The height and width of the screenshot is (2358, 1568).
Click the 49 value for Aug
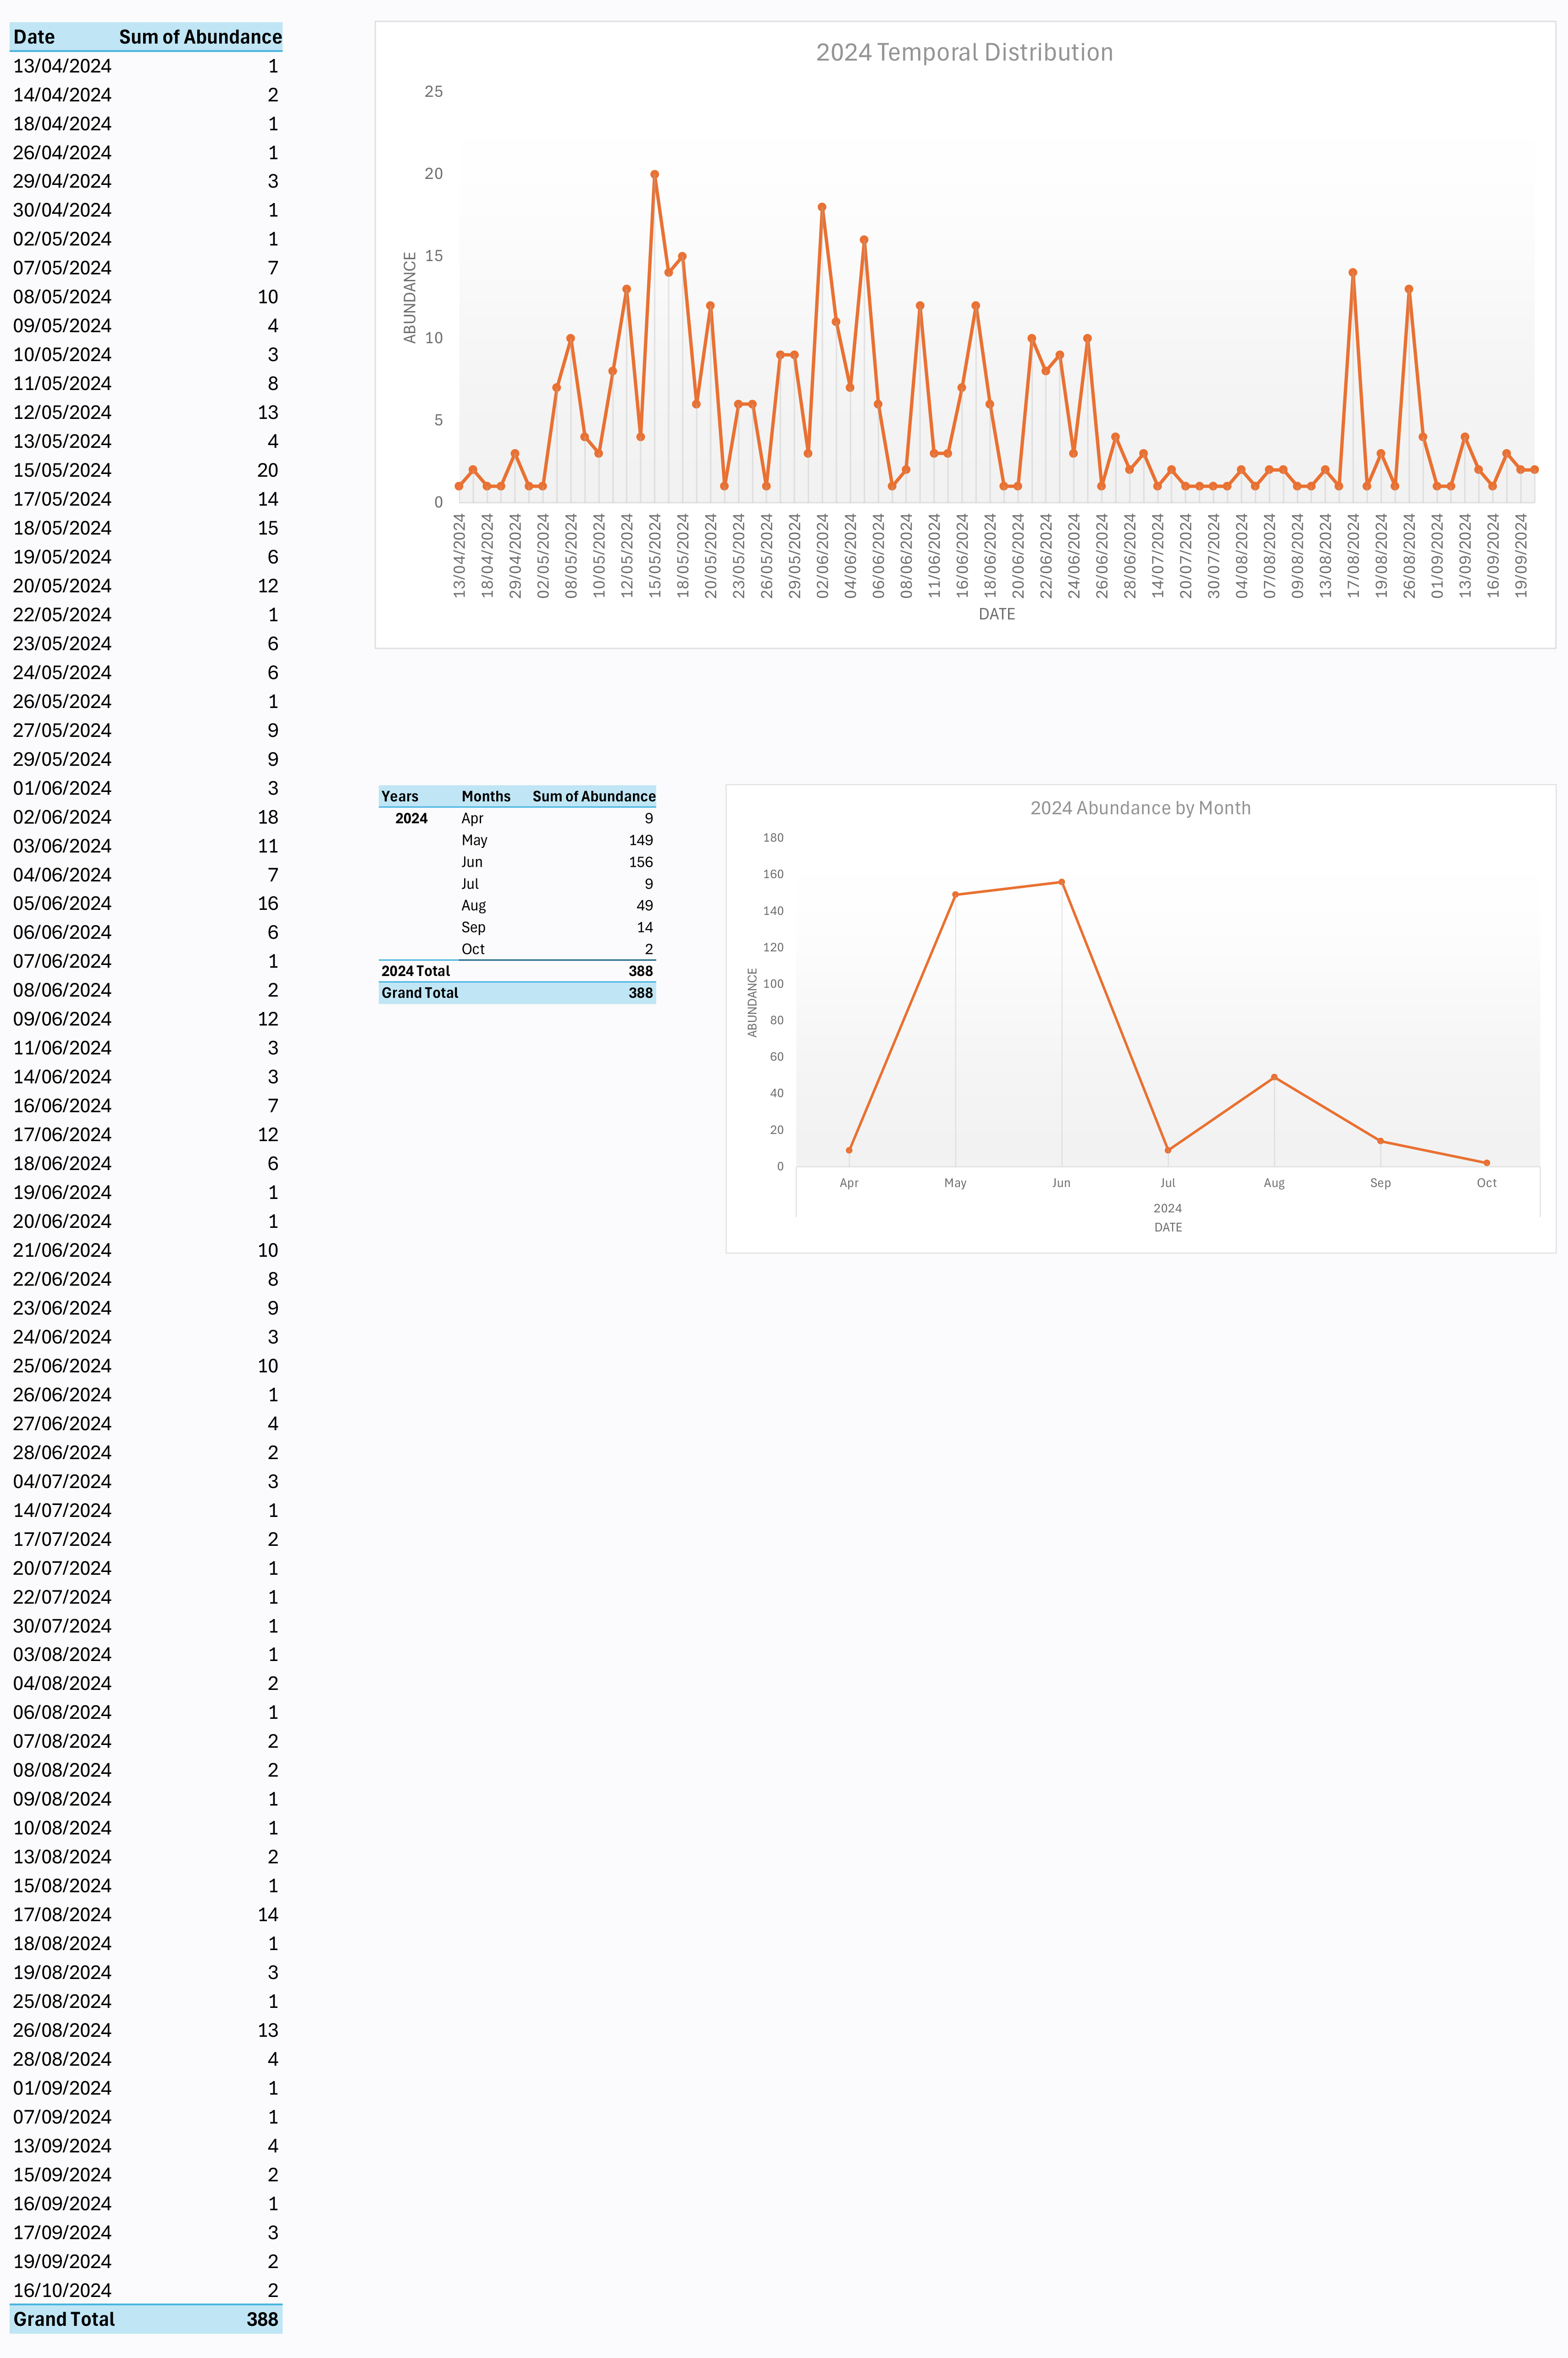pos(645,905)
